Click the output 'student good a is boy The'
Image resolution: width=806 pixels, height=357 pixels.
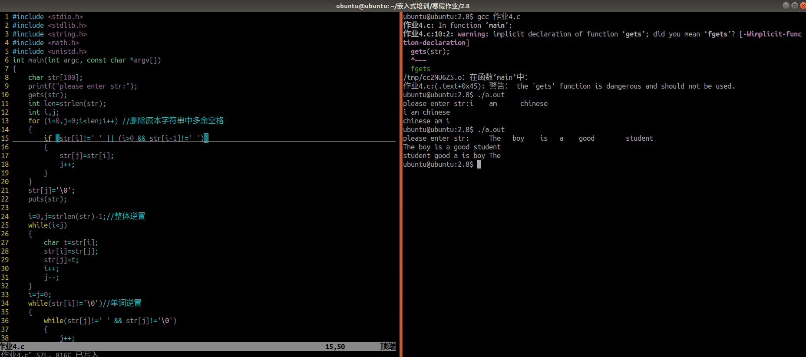pyautogui.click(x=452, y=155)
